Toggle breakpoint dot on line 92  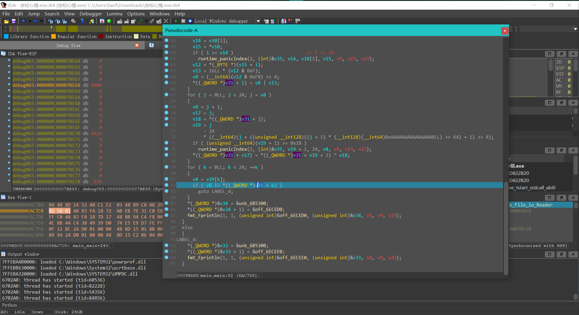[166, 245]
